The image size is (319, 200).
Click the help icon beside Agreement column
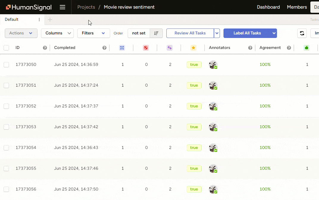coord(289,48)
